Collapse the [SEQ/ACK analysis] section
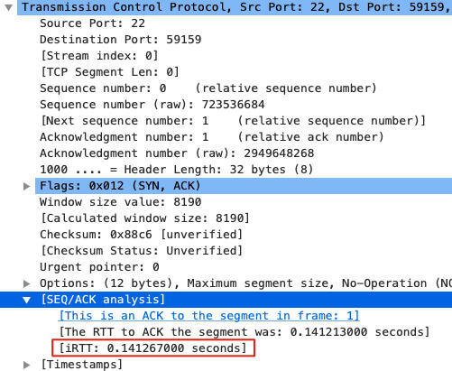The image size is (452, 371). 27,300
